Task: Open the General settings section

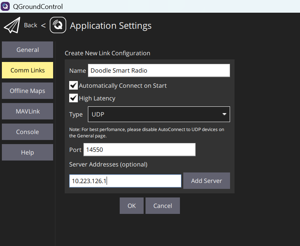Action: tap(27, 49)
